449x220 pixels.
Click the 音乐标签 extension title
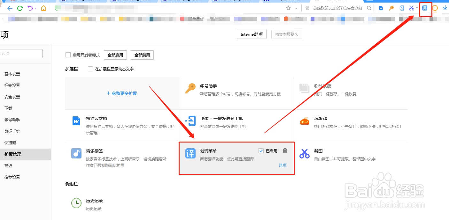[x=94, y=151]
